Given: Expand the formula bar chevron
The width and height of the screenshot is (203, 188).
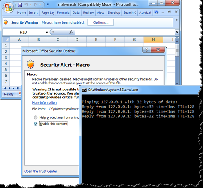Looking at the screenshot, I should [x=177, y=32].
